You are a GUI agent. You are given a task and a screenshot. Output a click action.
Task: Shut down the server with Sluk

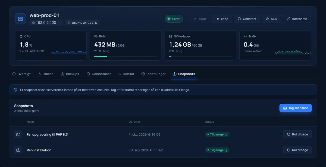point(271,19)
